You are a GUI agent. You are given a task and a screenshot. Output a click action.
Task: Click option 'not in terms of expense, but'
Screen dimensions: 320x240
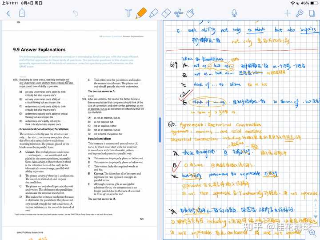click(108, 134)
